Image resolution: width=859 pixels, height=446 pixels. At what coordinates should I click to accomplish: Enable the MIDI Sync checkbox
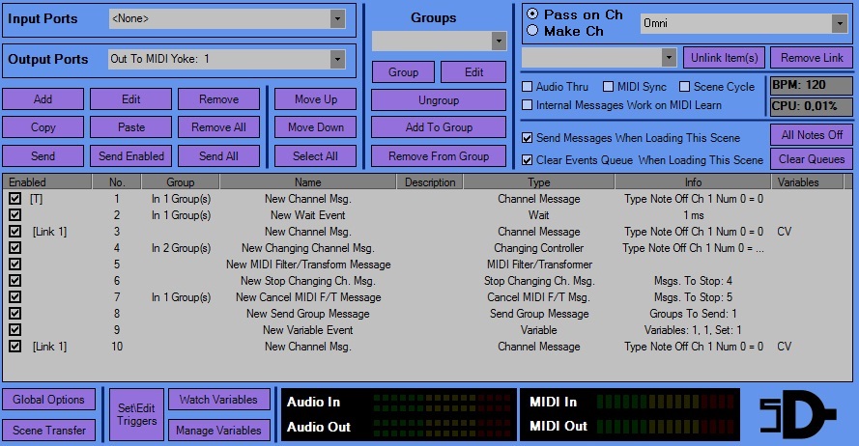click(x=608, y=87)
